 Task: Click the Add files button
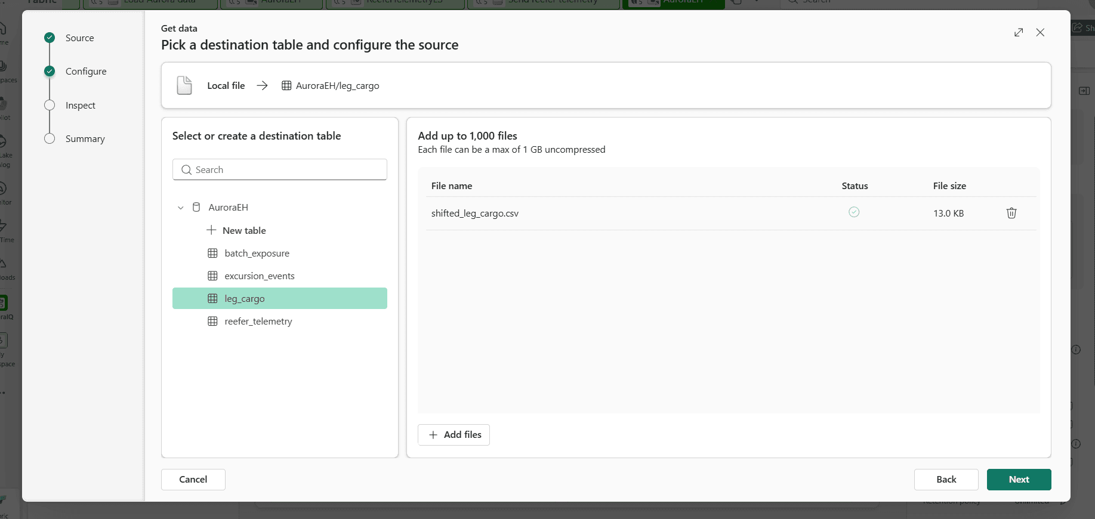point(454,435)
